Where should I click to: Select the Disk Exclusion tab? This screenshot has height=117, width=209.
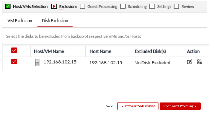[55, 21]
